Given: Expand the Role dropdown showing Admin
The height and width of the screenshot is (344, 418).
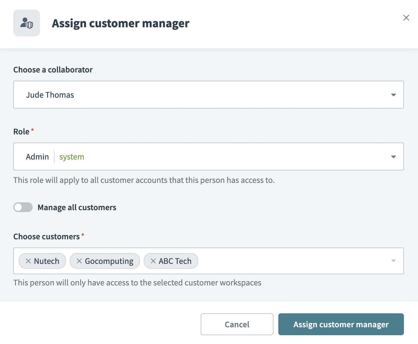Looking at the screenshot, I should tap(393, 157).
